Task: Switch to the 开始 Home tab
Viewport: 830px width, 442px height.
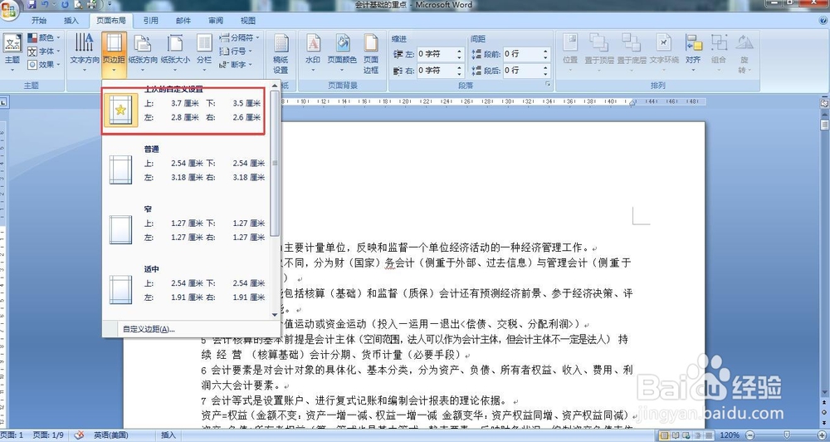Action: (x=39, y=21)
